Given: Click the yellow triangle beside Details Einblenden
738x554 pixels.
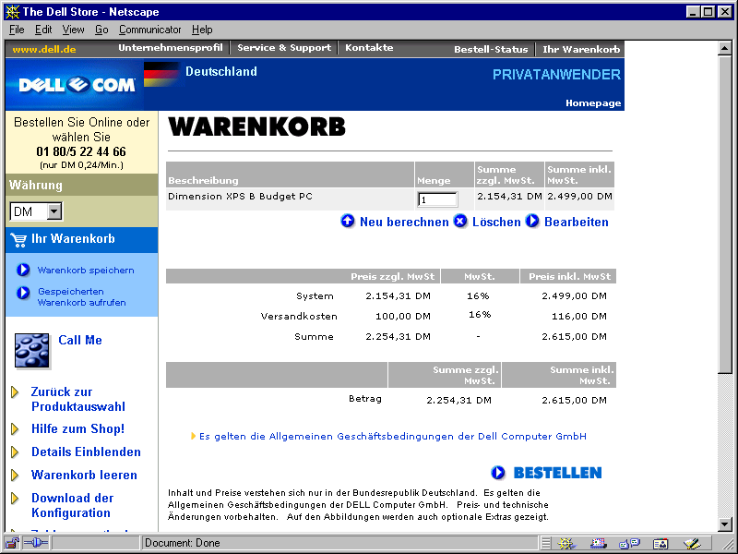Looking at the screenshot, I should coord(15,452).
